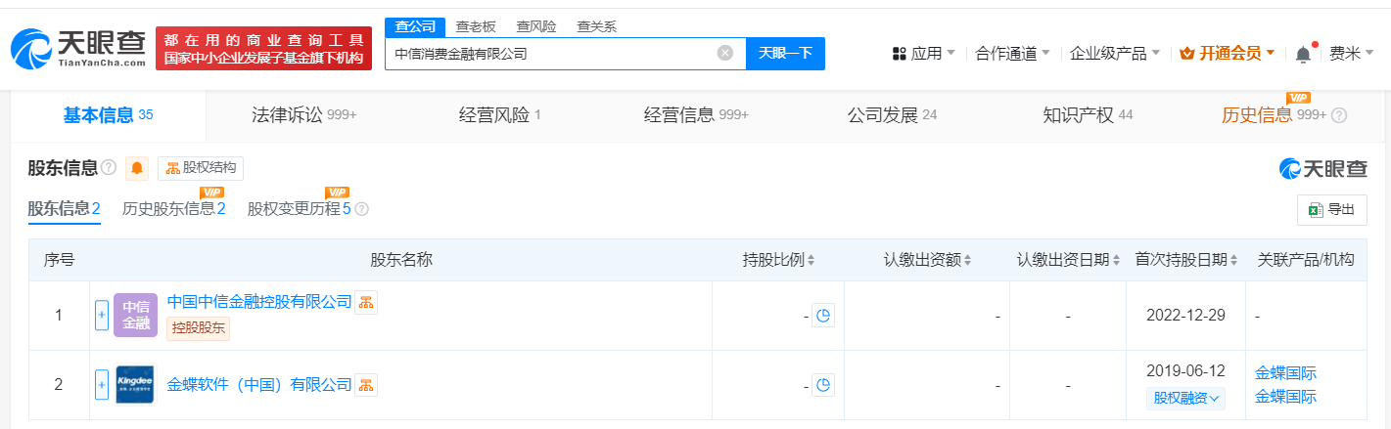Expand the 股权融资 dropdown tag
This screenshot has height=429, width=1391.
pyautogui.click(x=1186, y=398)
